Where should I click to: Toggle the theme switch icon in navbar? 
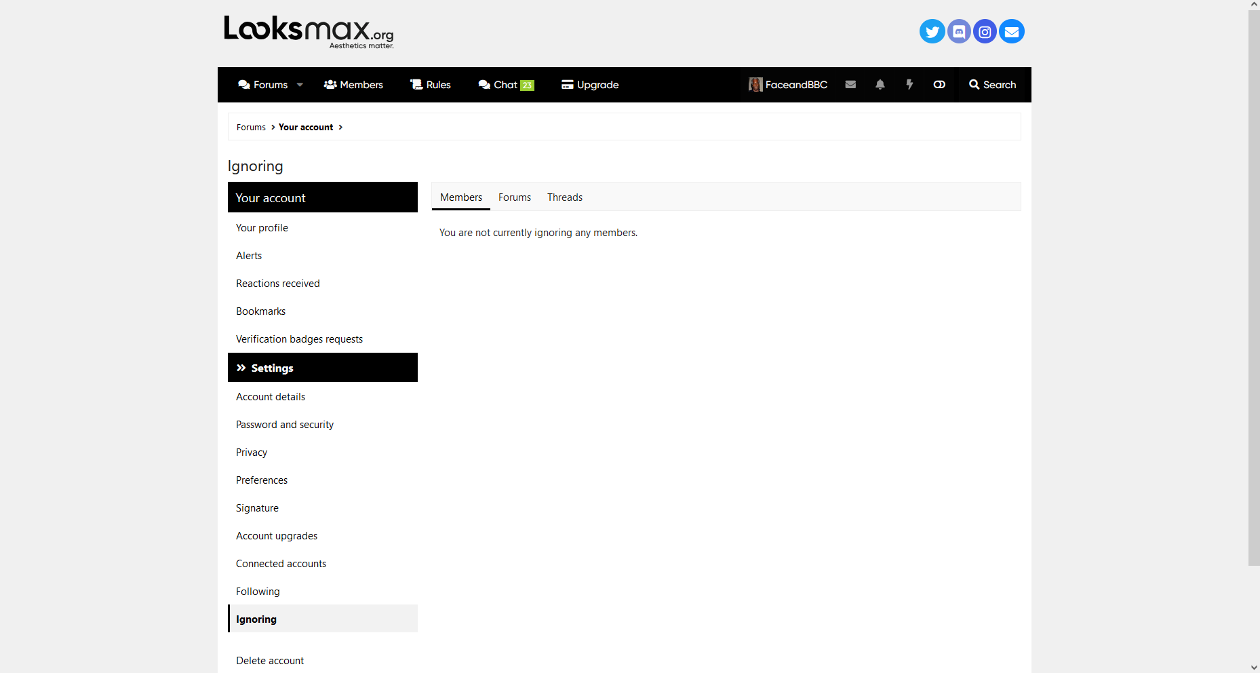[x=939, y=85]
